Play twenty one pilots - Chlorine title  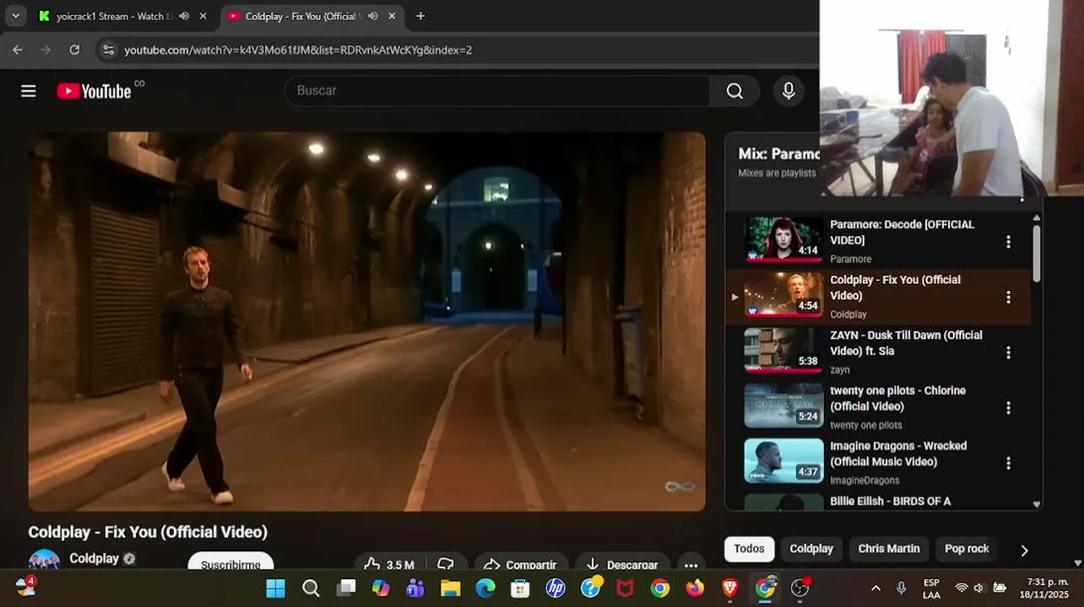[x=897, y=398]
